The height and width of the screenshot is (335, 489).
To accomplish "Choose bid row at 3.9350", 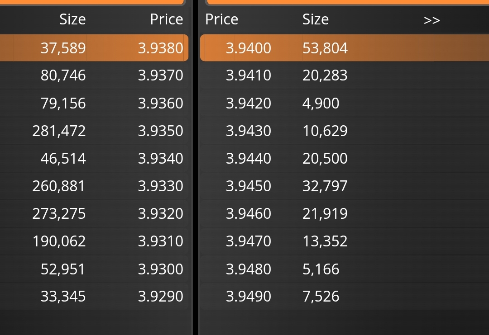I will pyautogui.click(x=94, y=131).
